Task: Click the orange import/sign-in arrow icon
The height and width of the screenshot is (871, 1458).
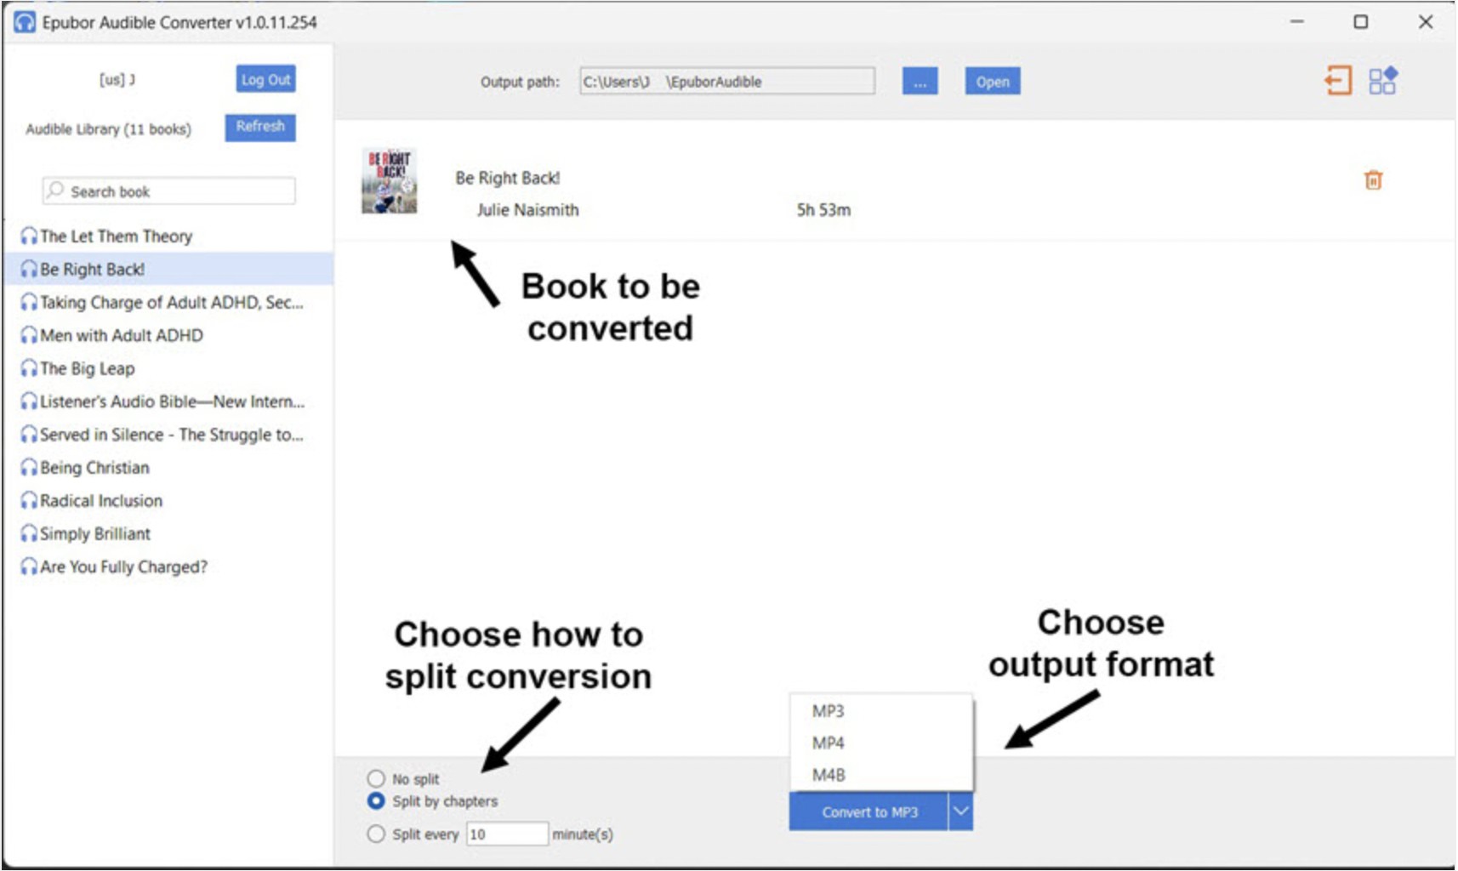Action: point(1338,81)
